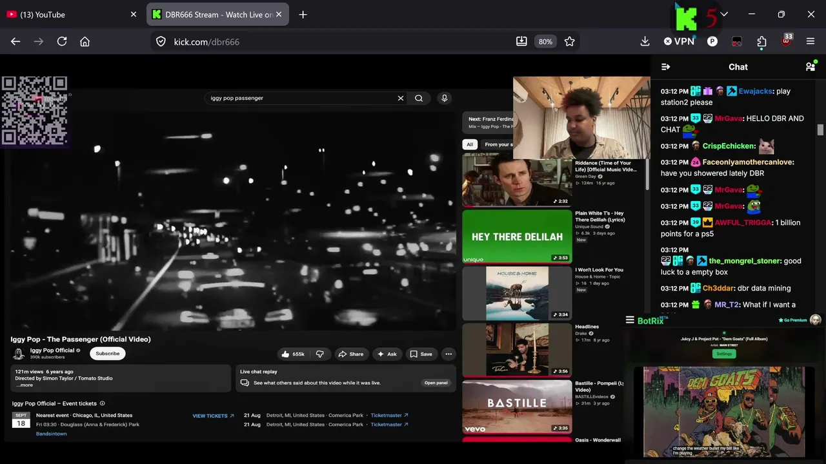
Task: Open the BotRix hamburger menu
Action: pos(630,320)
